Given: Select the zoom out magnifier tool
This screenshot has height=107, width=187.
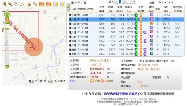Looking at the screenshot, I should (10, 4).
